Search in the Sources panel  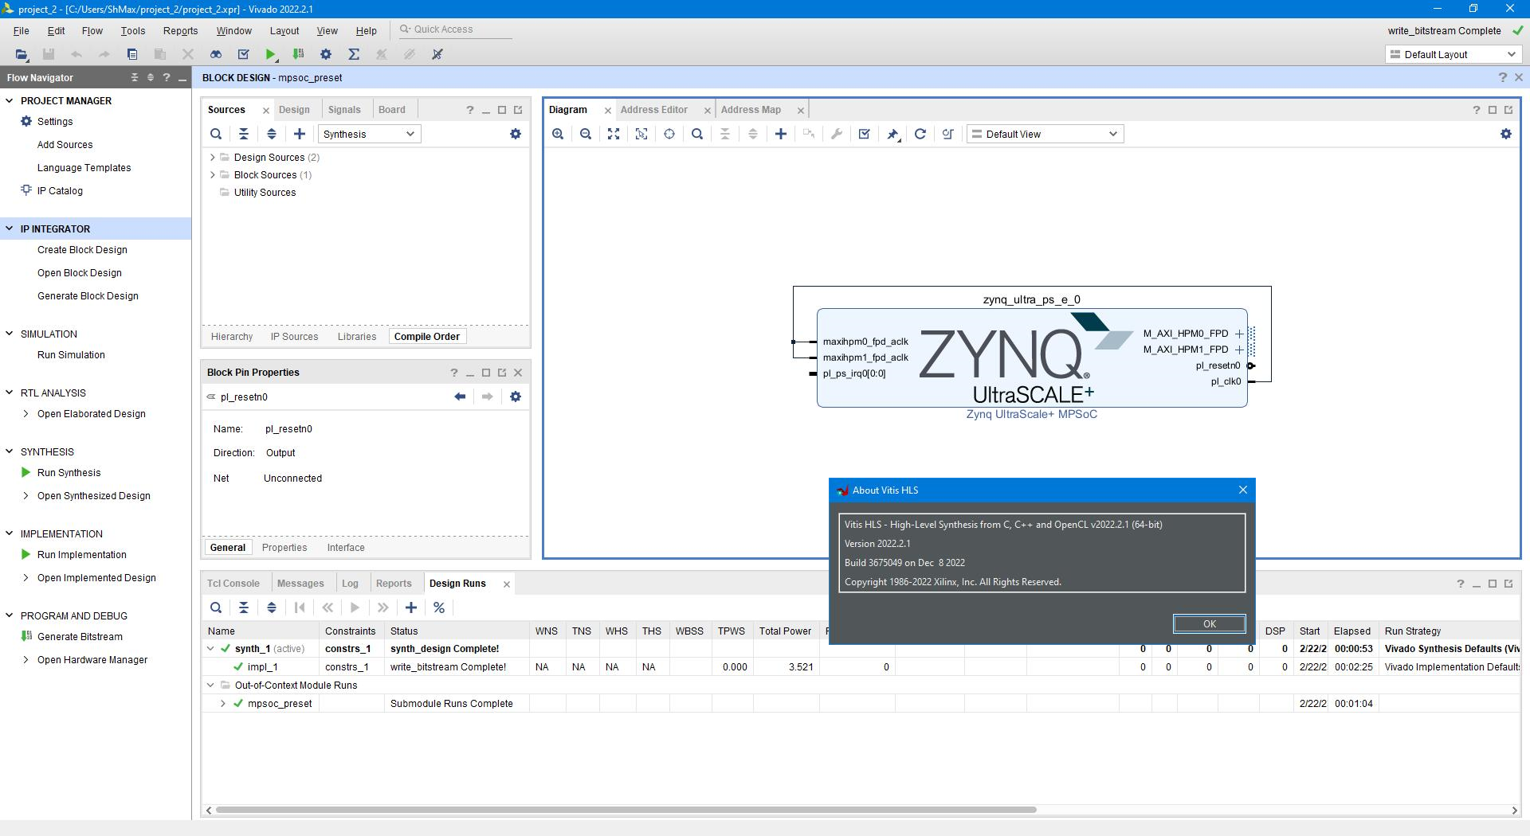click(216, 134)
